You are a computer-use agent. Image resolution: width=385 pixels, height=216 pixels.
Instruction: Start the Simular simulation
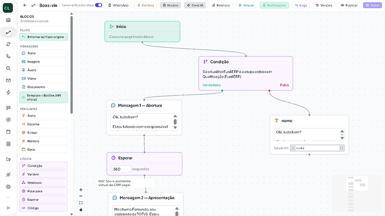click(x=246, y=5)
